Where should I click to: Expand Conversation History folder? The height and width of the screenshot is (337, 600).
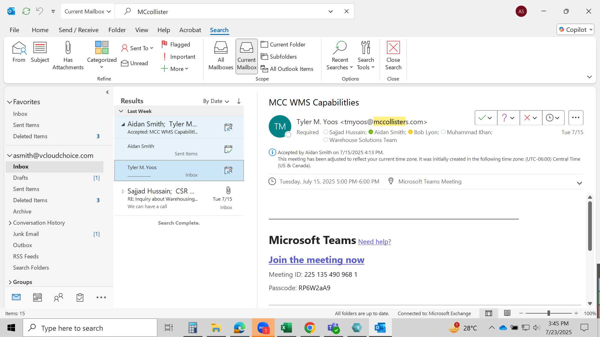point(10,223)
